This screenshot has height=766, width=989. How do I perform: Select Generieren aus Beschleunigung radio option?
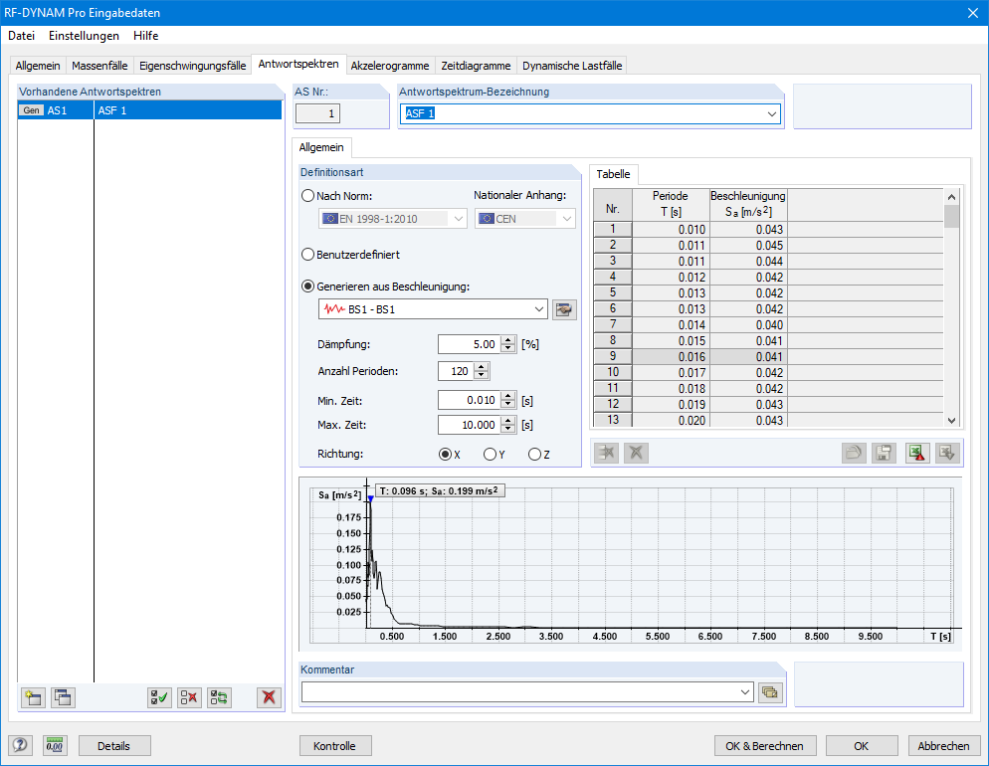[307, 287]
